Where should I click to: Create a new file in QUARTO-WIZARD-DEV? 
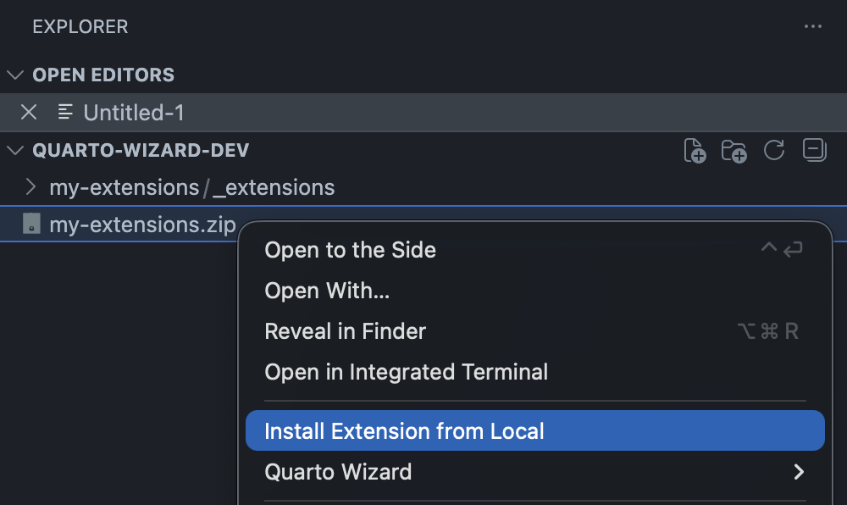(694, 150)
